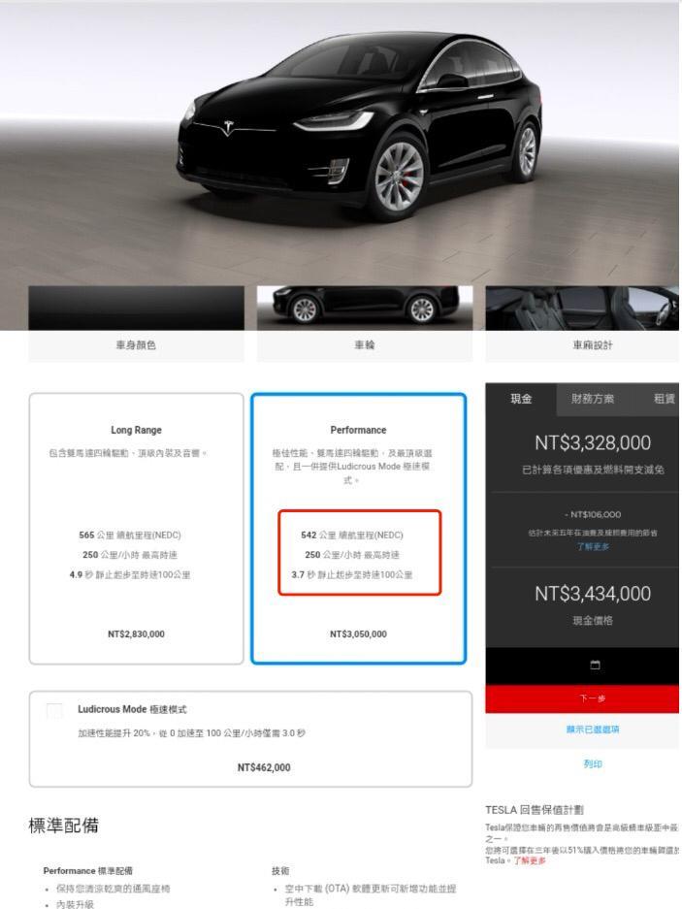Click the calendar icon in the black bar
Viewport: 682px width, 909px height.
[x=595, y=665]
